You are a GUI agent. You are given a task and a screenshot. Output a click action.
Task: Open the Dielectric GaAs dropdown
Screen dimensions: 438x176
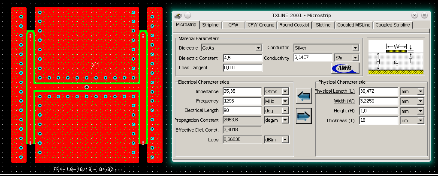click(258, 48)
